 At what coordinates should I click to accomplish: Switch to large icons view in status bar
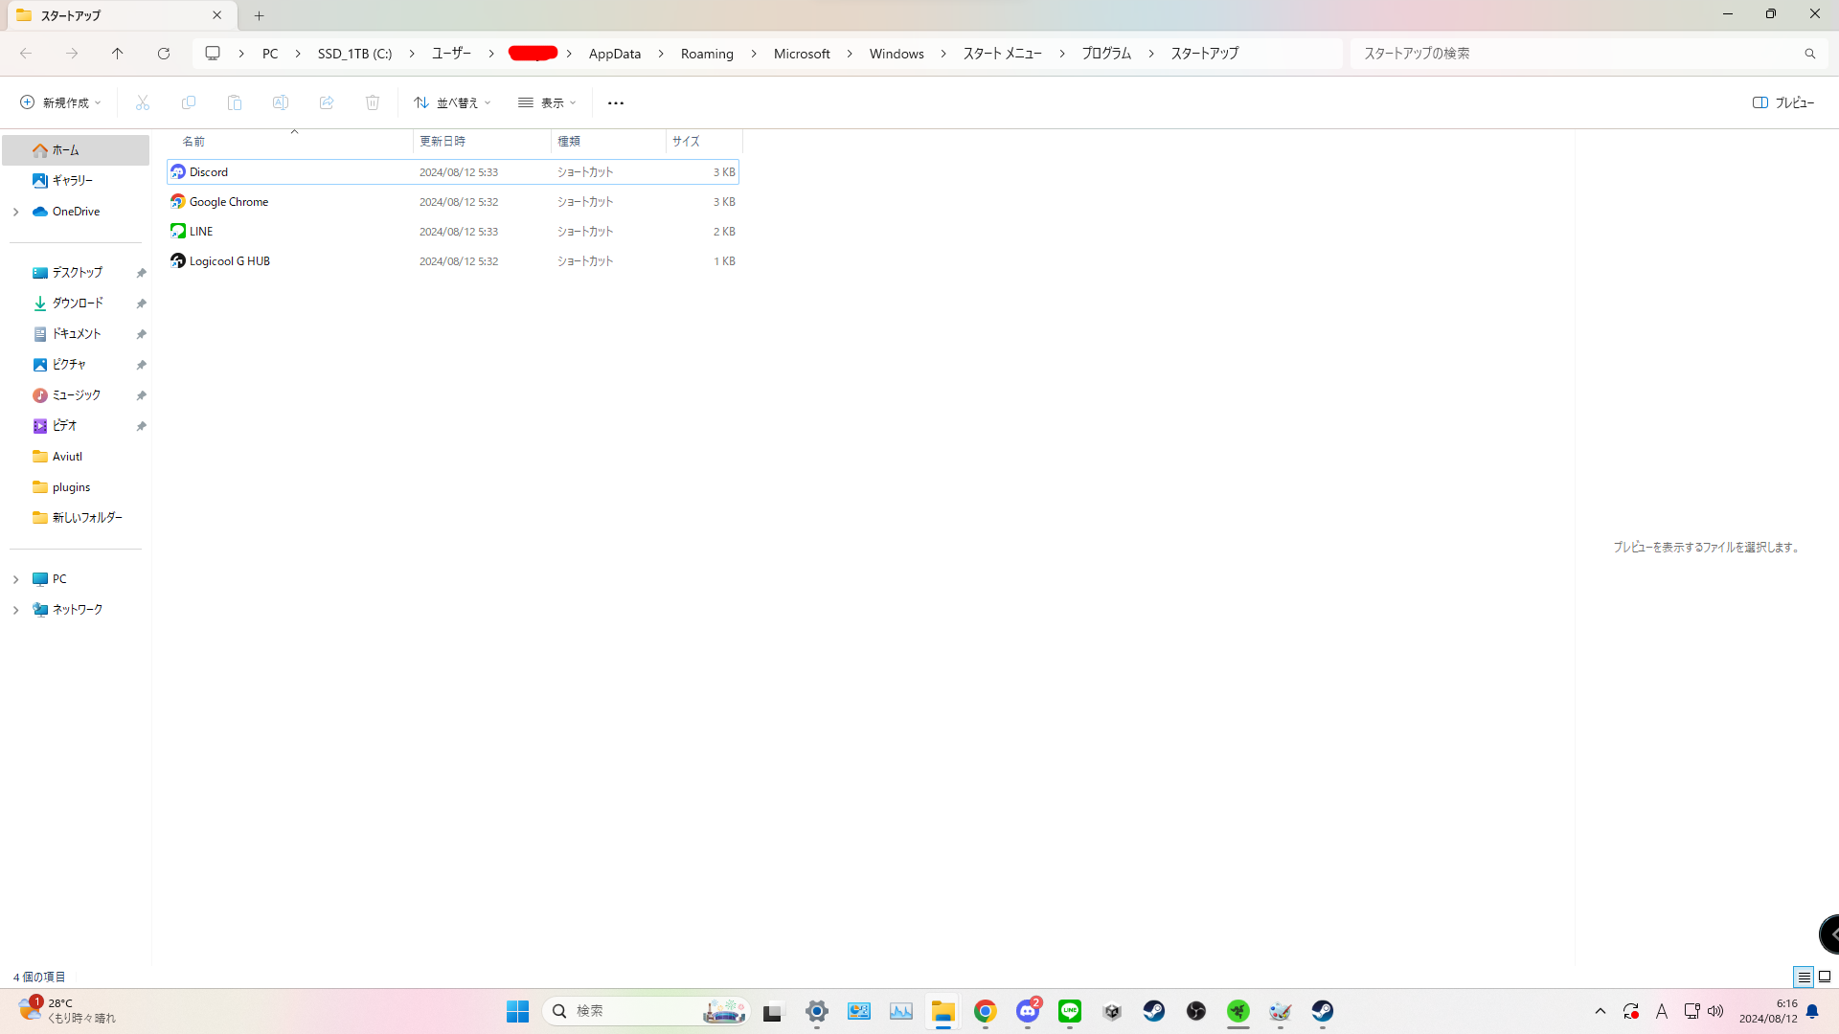1825,977
